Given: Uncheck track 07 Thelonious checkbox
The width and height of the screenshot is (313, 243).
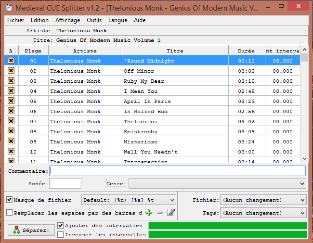Looking at the screenshot, I should point(11,121).
